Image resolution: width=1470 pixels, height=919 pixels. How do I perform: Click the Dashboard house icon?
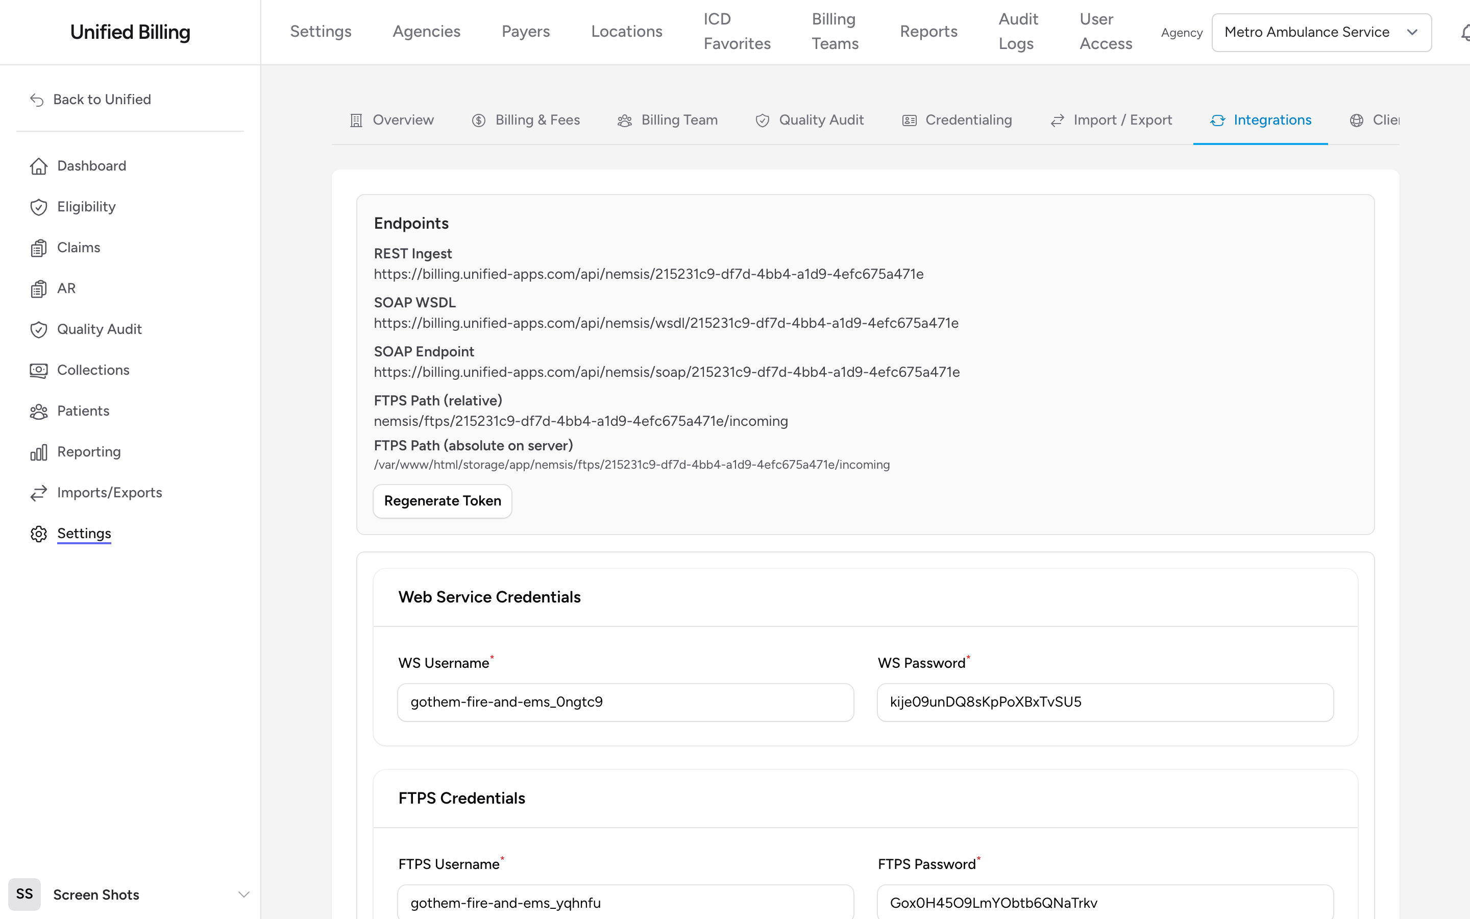(x=39, y=166)
